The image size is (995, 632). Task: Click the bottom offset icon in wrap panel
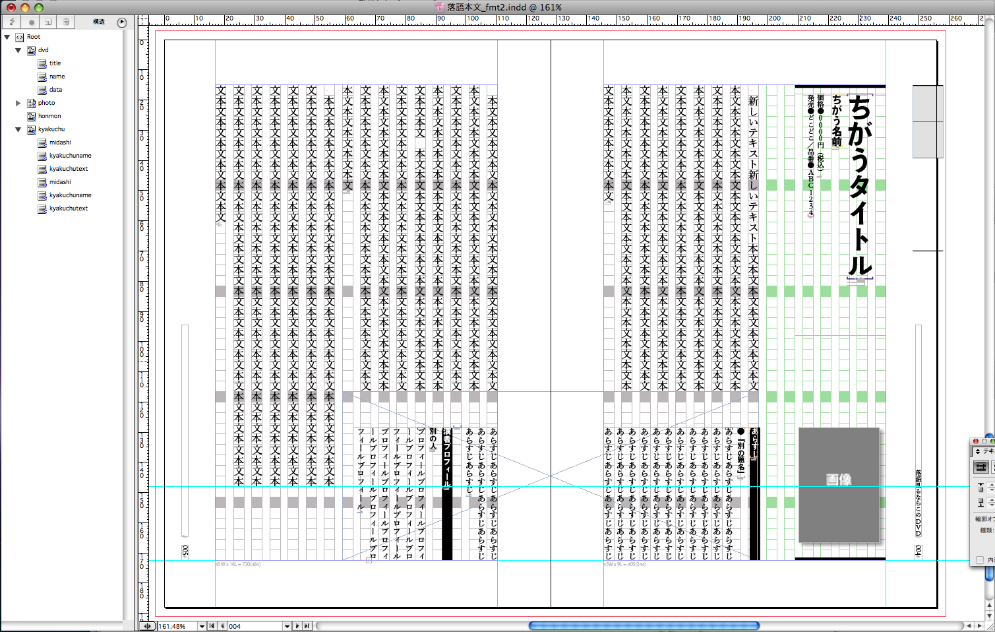[981, 503]
